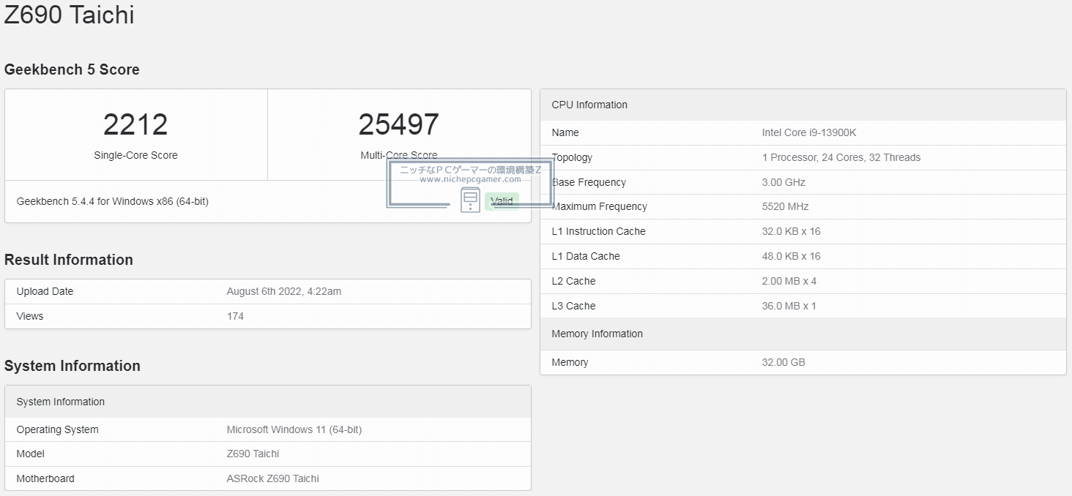This screenshot has height=496, width=1072.
Task: Select the Model value Z690 Taichi
Action: click(x=253, y=454)
